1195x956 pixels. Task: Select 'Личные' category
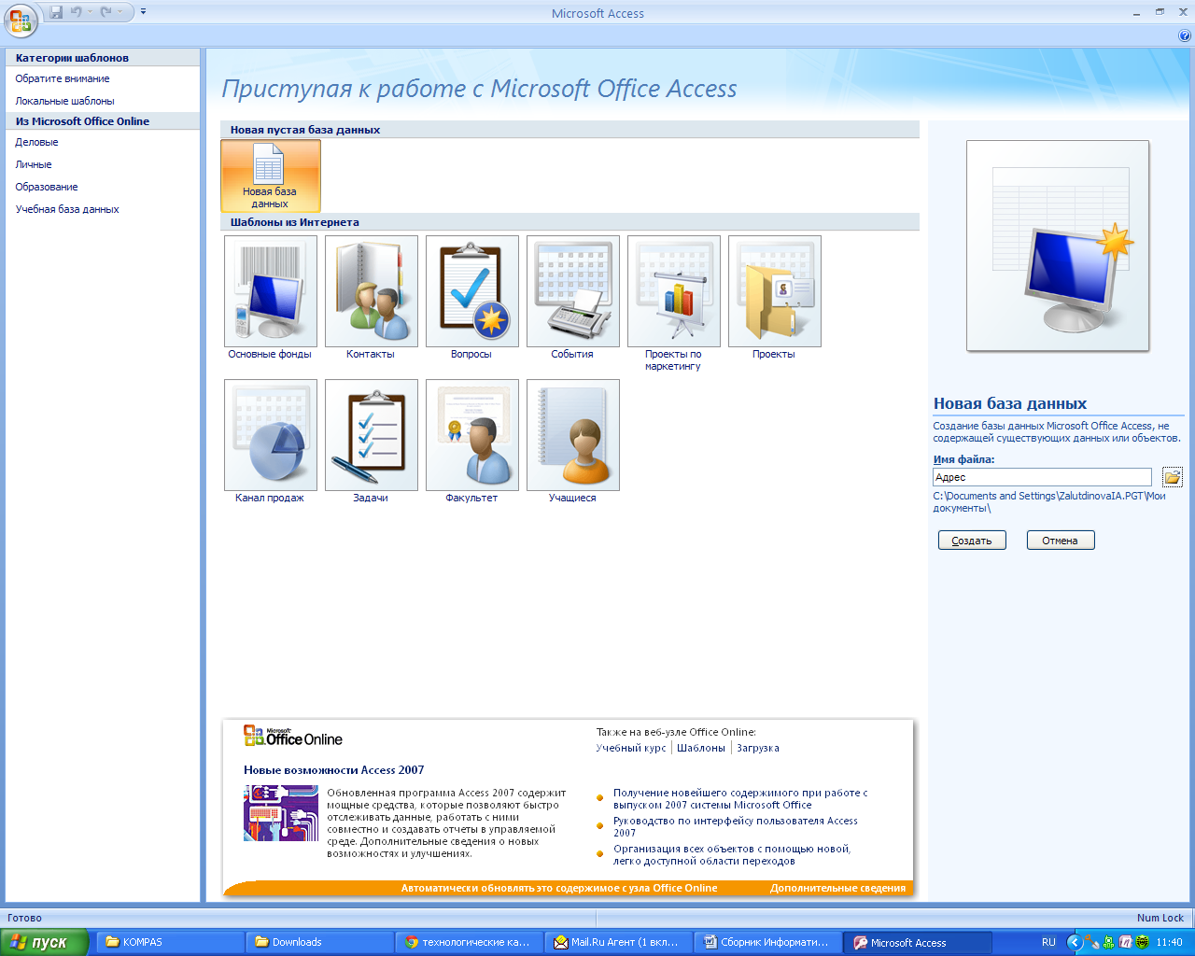coord(34,164)
